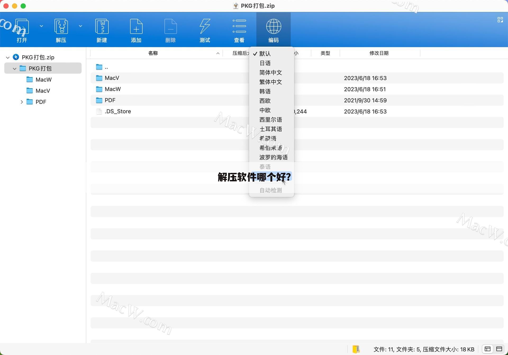
Task: Select 自动检测 in encoding menu
Action: coord(271,190)
